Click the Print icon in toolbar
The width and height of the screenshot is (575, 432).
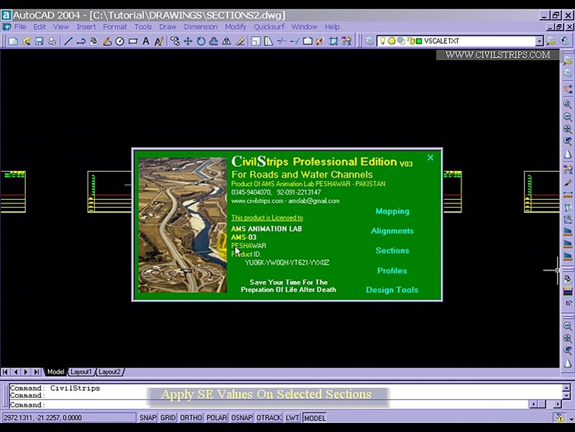pos(52,41)
